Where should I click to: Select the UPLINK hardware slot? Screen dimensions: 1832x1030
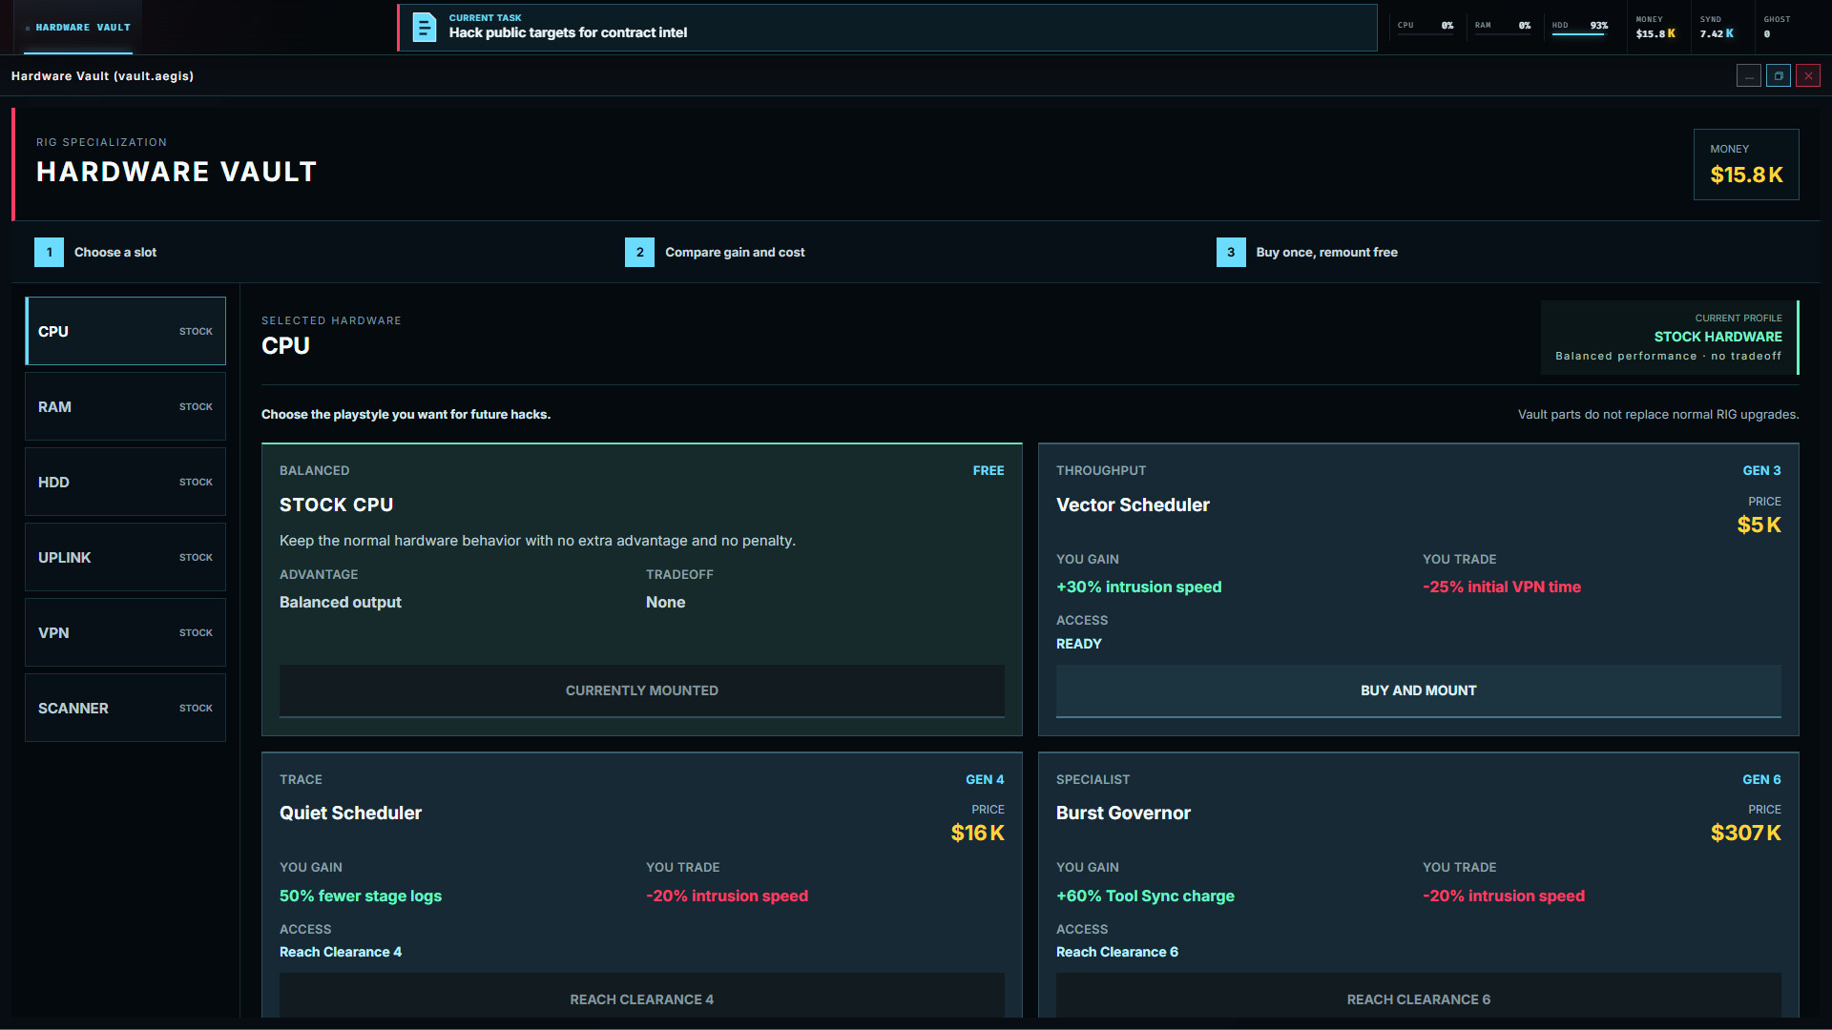click(125, 557)
